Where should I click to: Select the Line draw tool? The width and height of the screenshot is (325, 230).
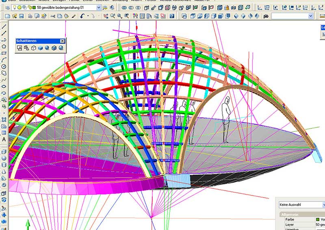[4, 26]
